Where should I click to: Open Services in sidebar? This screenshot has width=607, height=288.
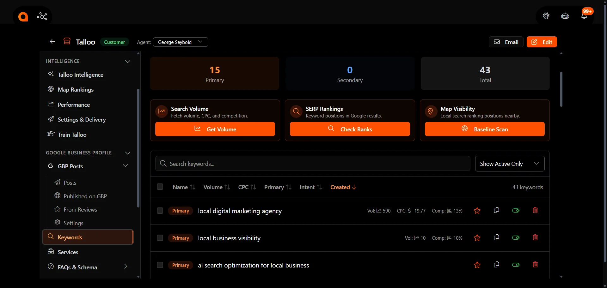pyautogui.click(x=88, y=252)
